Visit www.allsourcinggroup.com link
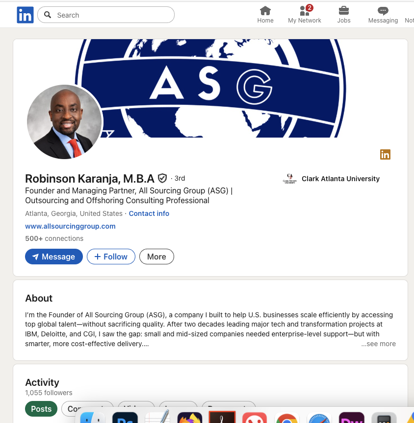Image resolution: width=414 pixels, height=423 pixels. tap(70, 226)
